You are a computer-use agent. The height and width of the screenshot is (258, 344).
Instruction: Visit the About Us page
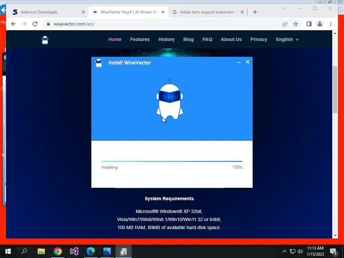pos(231,40)
